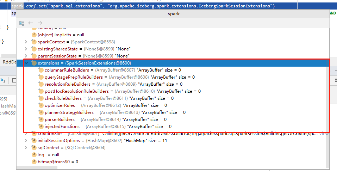Viewport: 337px width, 171px height.
Task: Click the SQLContext@8604 value text
Action: [86, 148]
